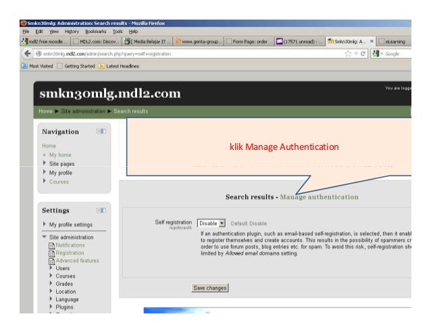Click Site administration breadcrumb link
Image resolution: width=431 pixels, height=333 pixels.
tap(83, 111)
